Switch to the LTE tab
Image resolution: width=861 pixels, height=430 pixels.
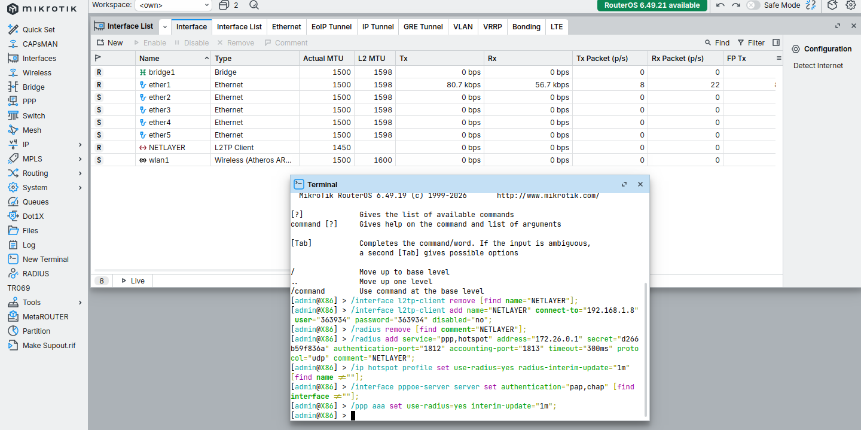(557, 27)
